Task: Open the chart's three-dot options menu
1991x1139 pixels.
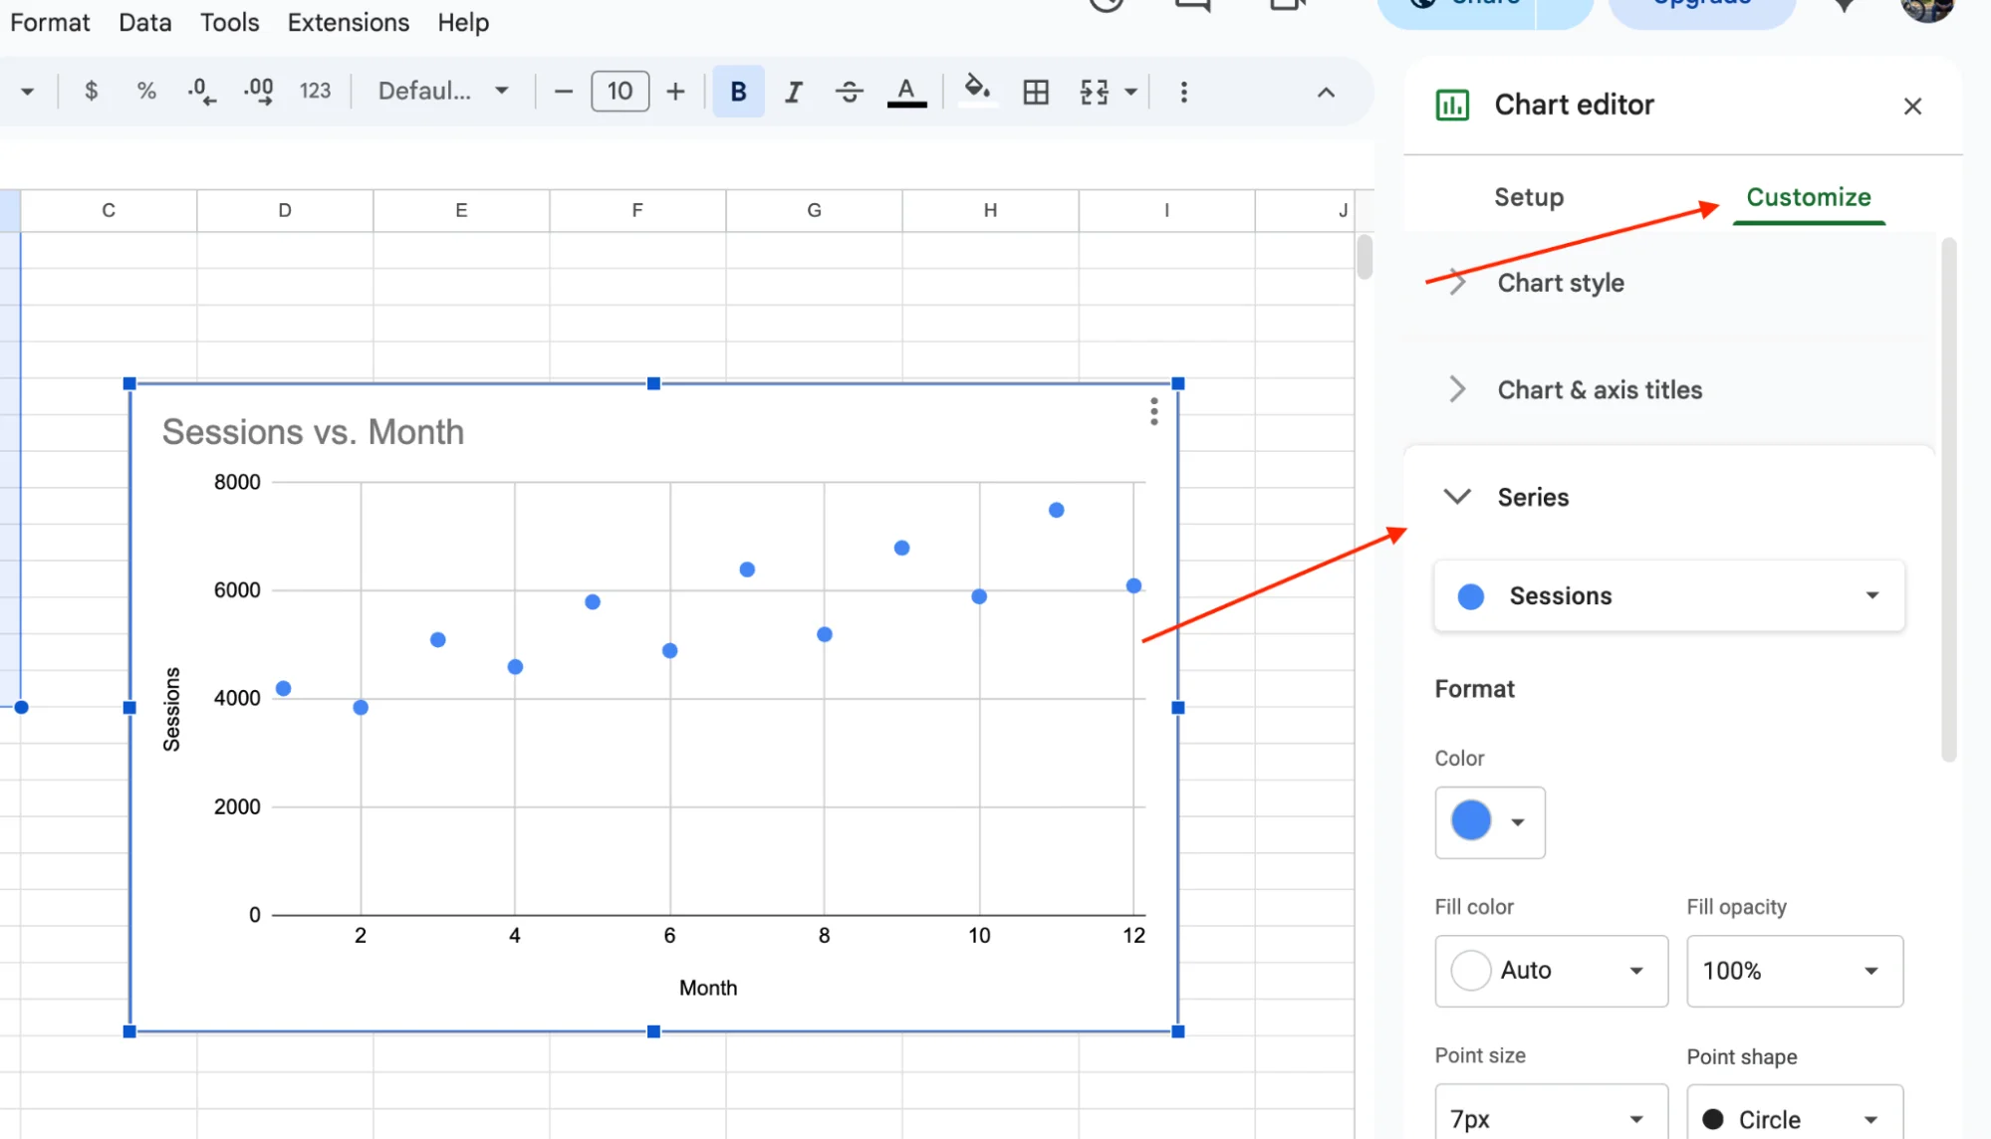Action: 1153,411
